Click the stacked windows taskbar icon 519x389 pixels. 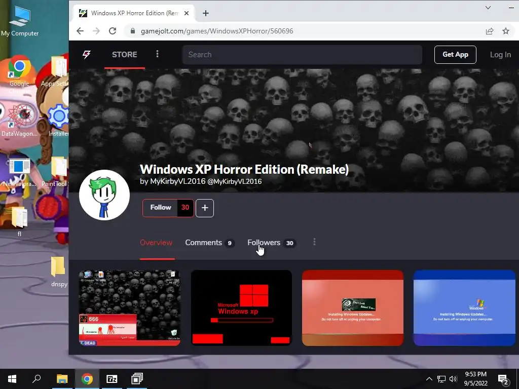(137, 379)
